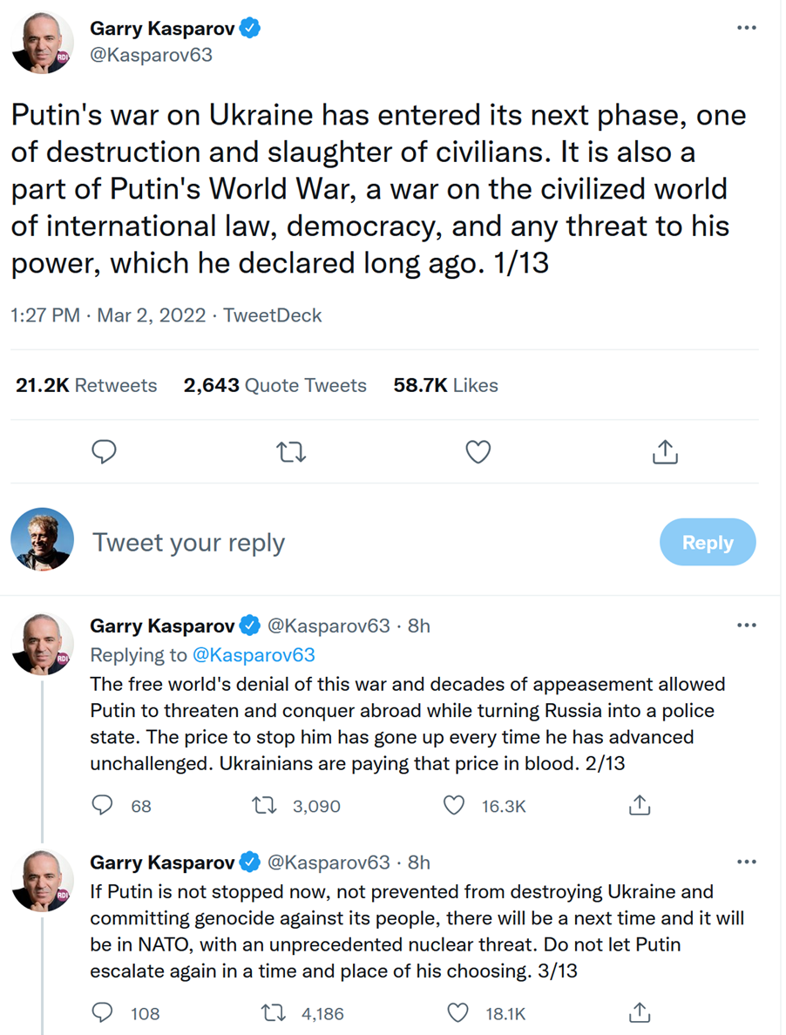Open more options on 2/13 tweet

746,626
